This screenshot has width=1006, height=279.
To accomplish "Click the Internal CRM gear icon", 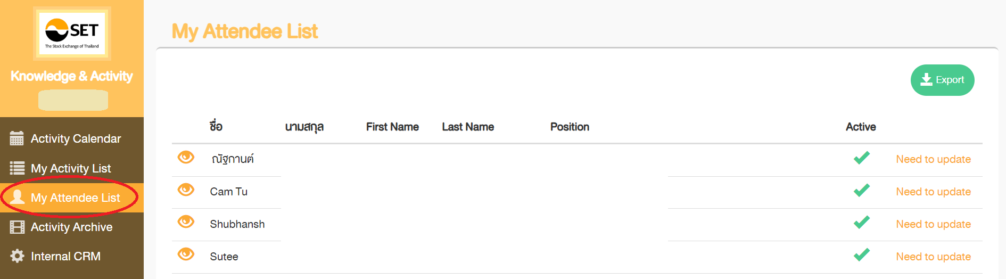I will (17, 256).
